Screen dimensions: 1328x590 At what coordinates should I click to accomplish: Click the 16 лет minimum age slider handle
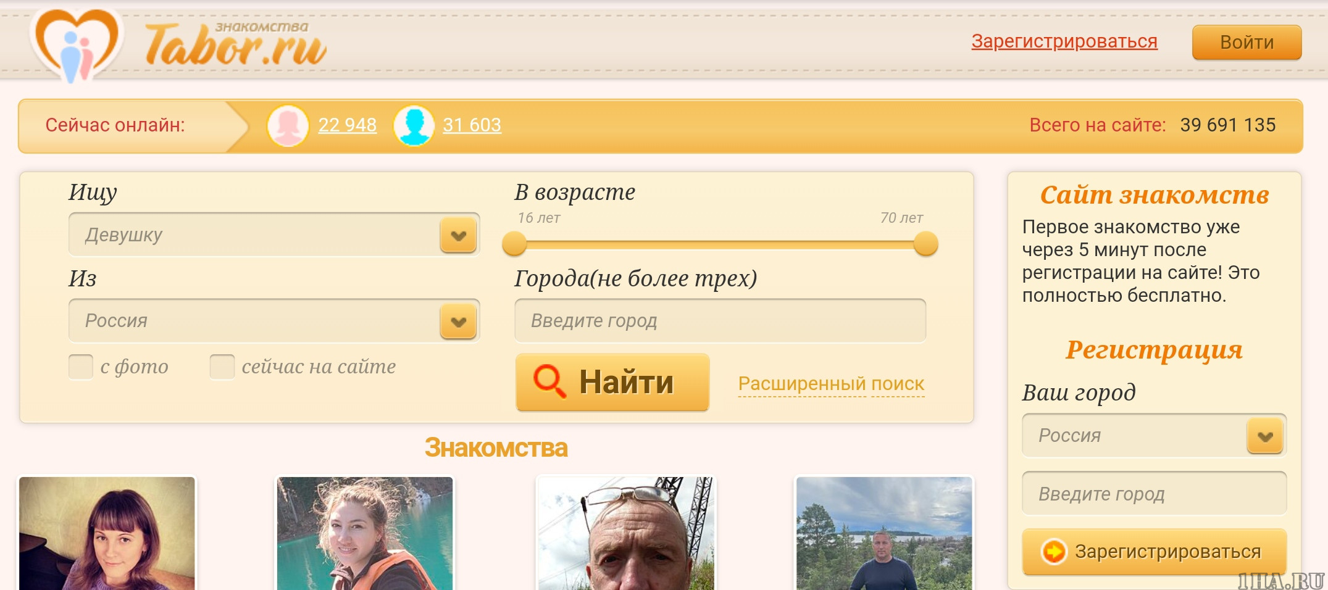[514, 244]
